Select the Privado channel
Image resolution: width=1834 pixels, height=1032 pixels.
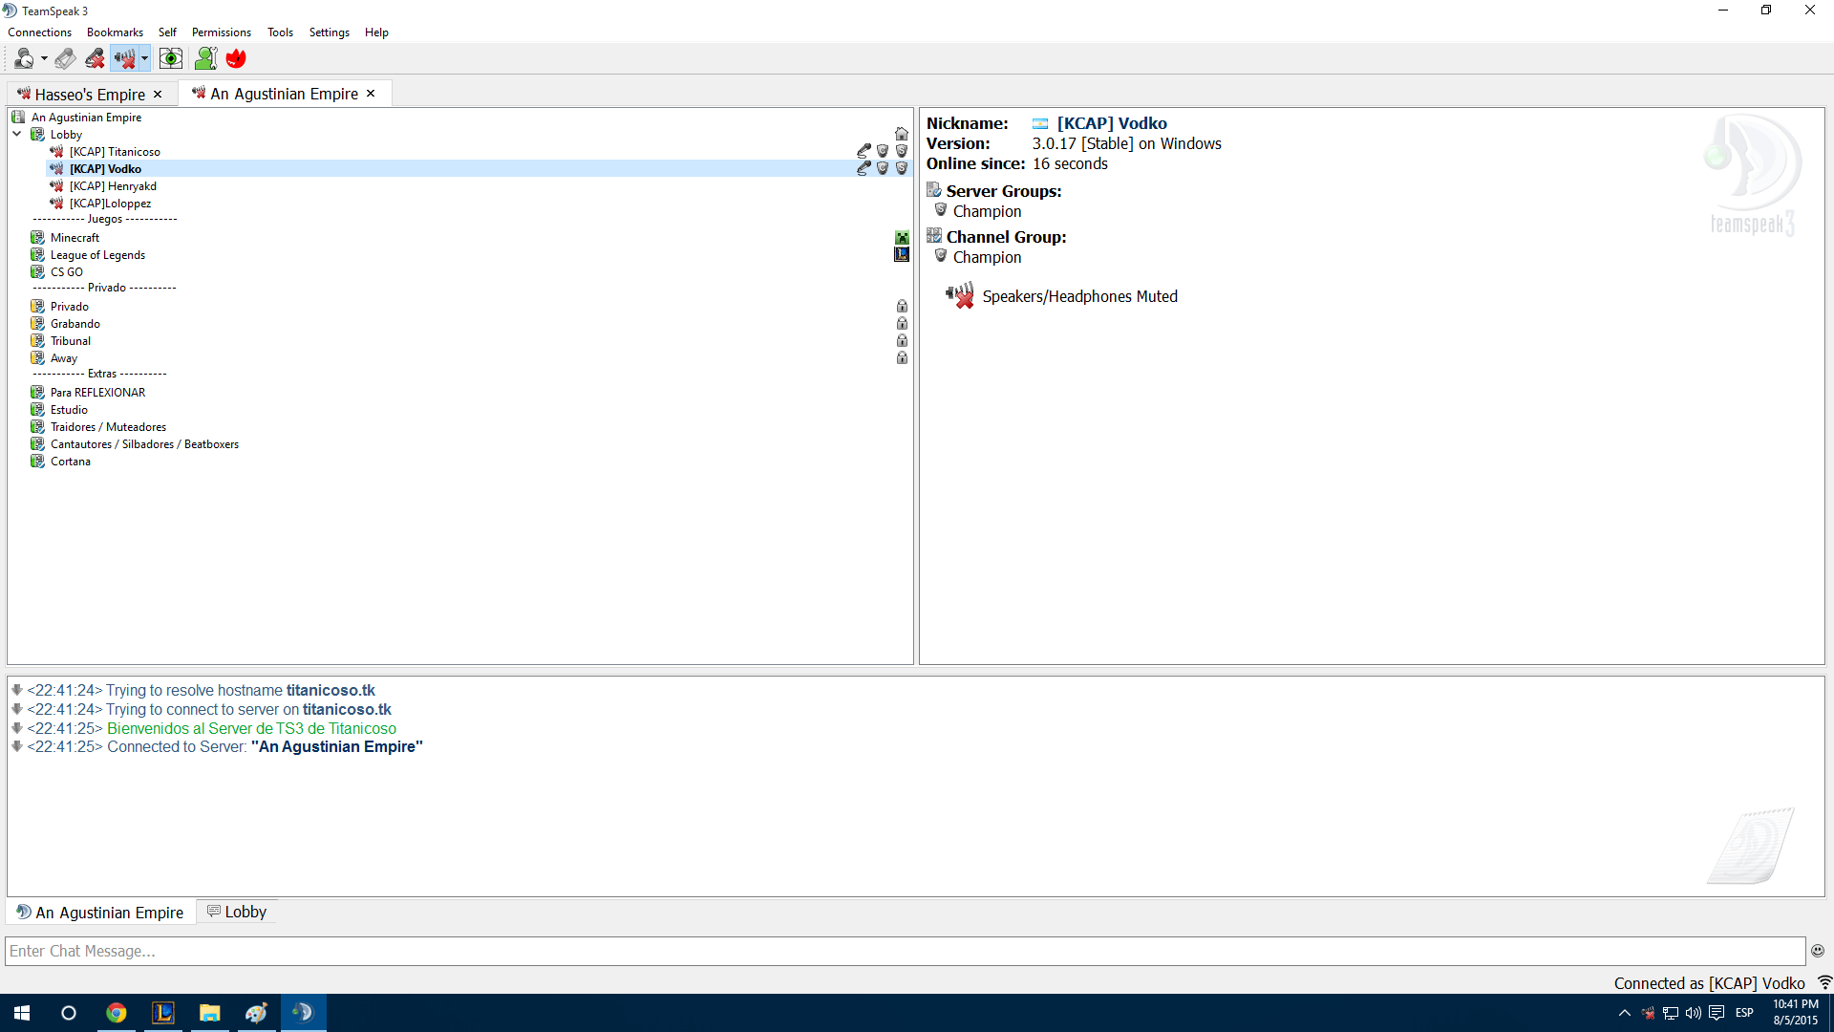click(x=69, y=307)
